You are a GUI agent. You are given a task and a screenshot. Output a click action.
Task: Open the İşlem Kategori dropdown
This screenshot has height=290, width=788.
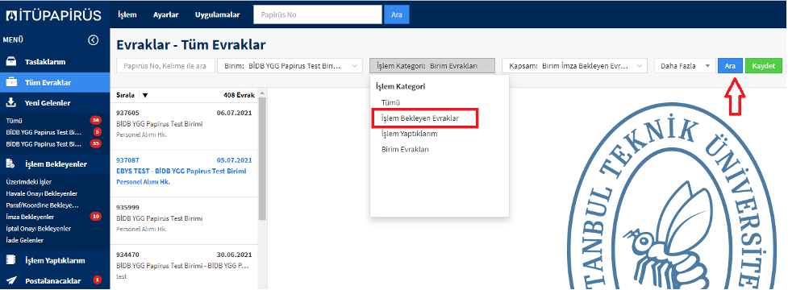pyautogui.click(x=432, y=66)
